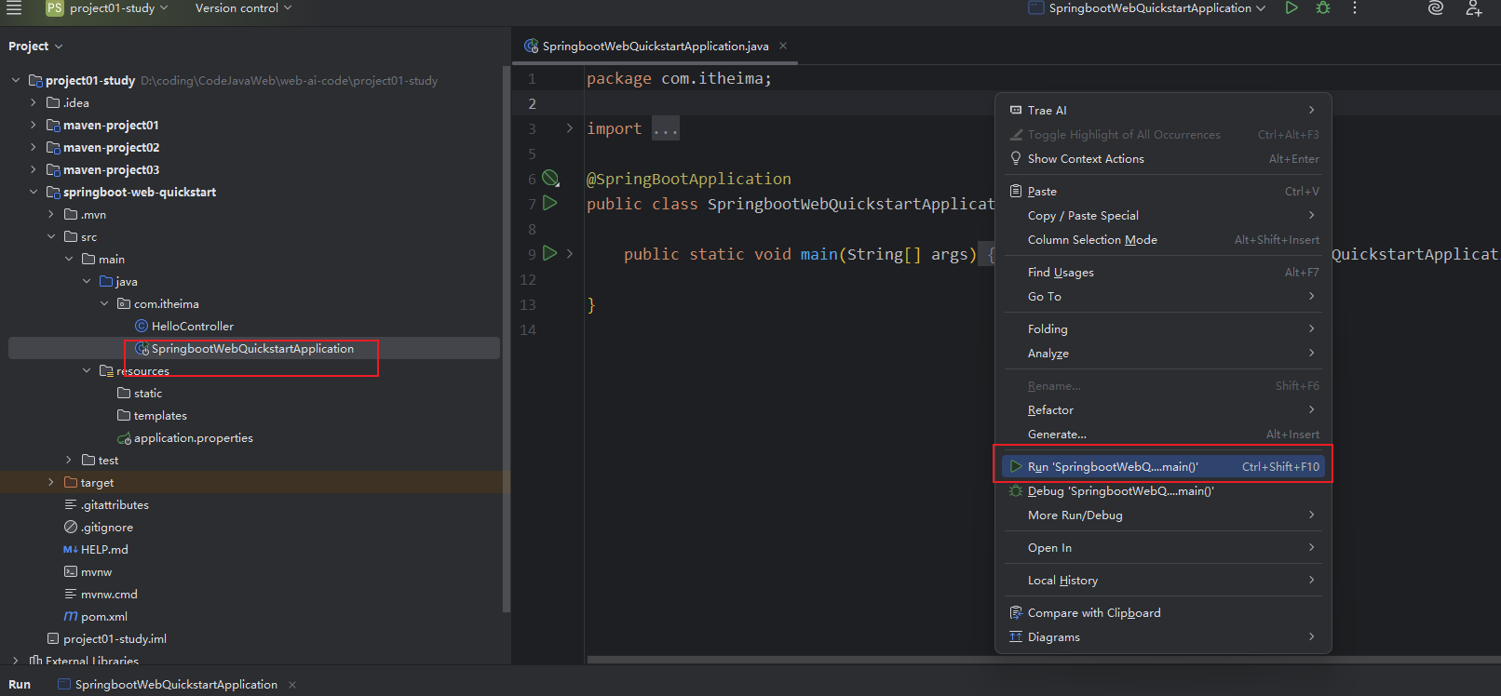This screenshot has width=1501, height=696.
Task: Choose Generate... from context menu
Action: [x=1163, y=435]
